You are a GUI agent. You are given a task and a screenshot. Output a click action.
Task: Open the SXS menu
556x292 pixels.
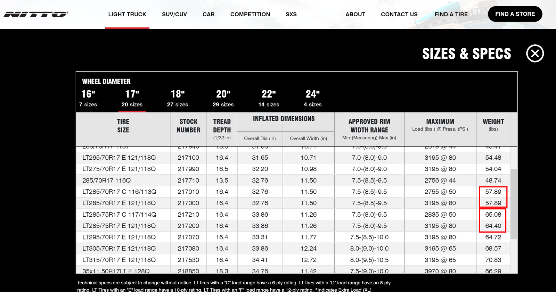(x=291, y=14)
